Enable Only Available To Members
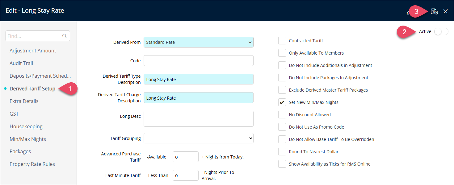The width and height of the screenshot is (454, 185). pyautogui.click(x=282, y=53)
